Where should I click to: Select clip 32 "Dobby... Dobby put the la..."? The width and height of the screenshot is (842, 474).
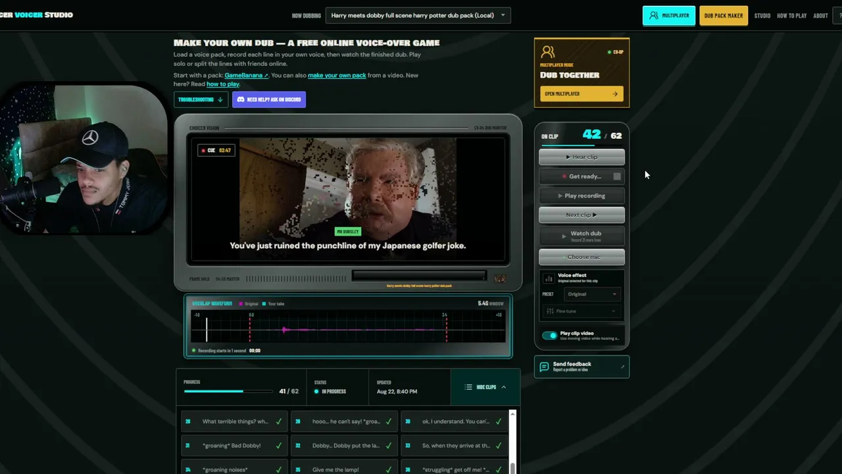(x=344, y=446)
